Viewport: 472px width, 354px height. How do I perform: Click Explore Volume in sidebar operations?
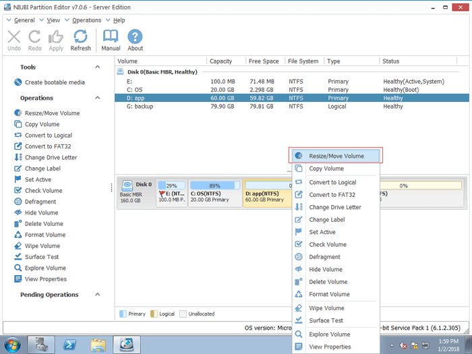(x=40, y=268)
